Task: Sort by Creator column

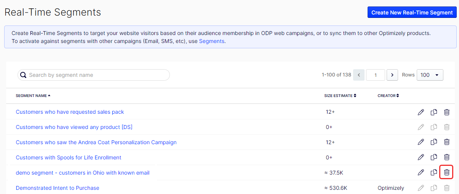Action: point(388,96)
